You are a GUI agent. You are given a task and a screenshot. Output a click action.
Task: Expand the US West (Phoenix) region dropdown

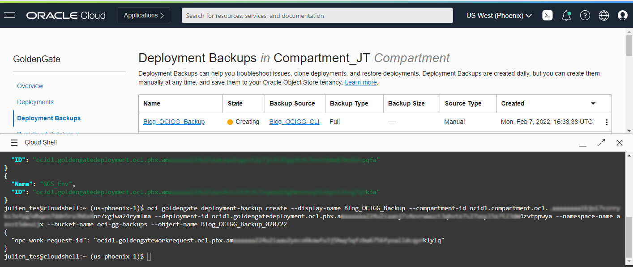[x=499, y=15]
